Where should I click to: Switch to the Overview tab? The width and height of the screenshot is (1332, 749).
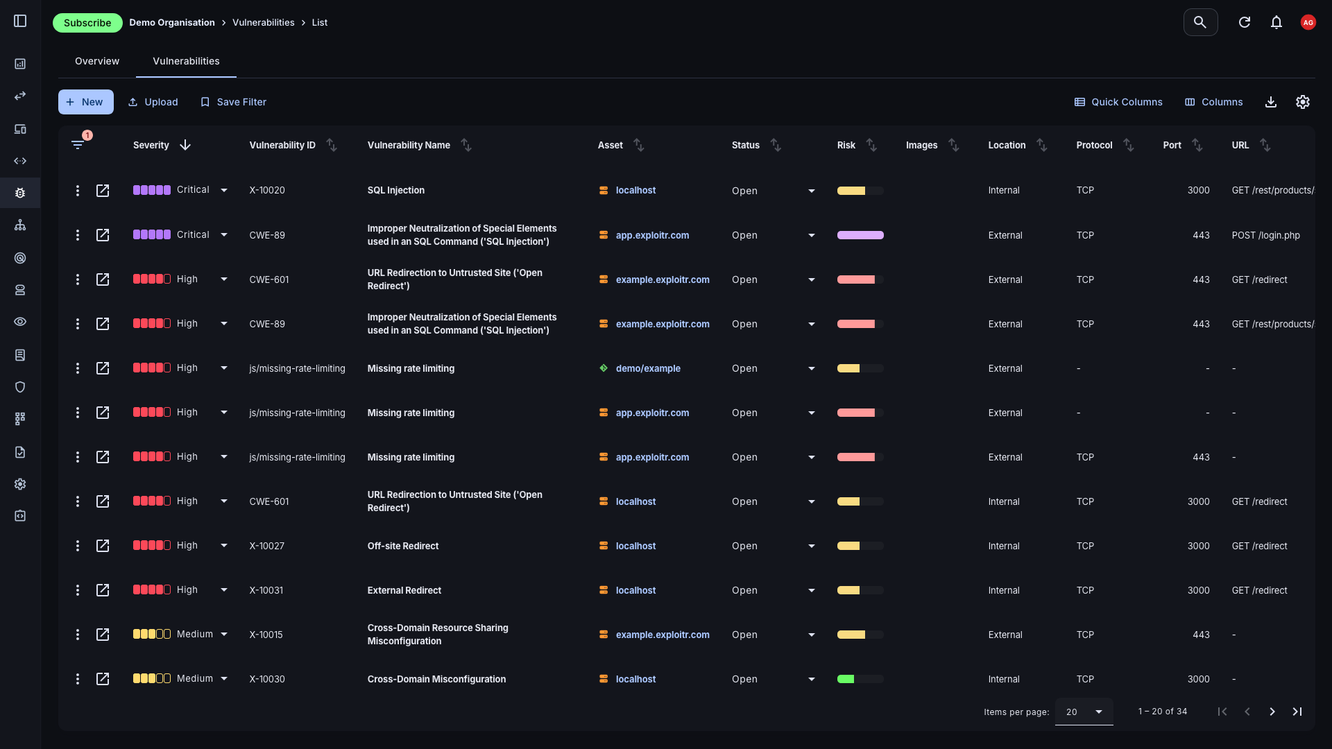[x=96, y=61]
